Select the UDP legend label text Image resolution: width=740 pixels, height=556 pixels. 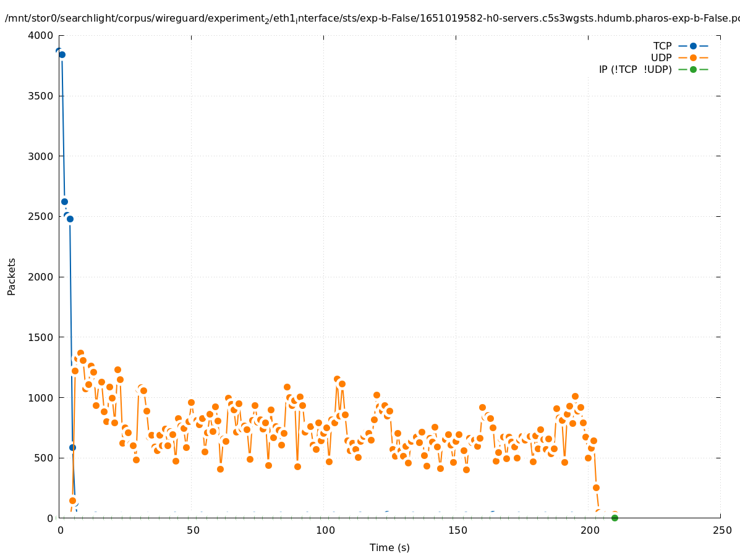[661, 57]
